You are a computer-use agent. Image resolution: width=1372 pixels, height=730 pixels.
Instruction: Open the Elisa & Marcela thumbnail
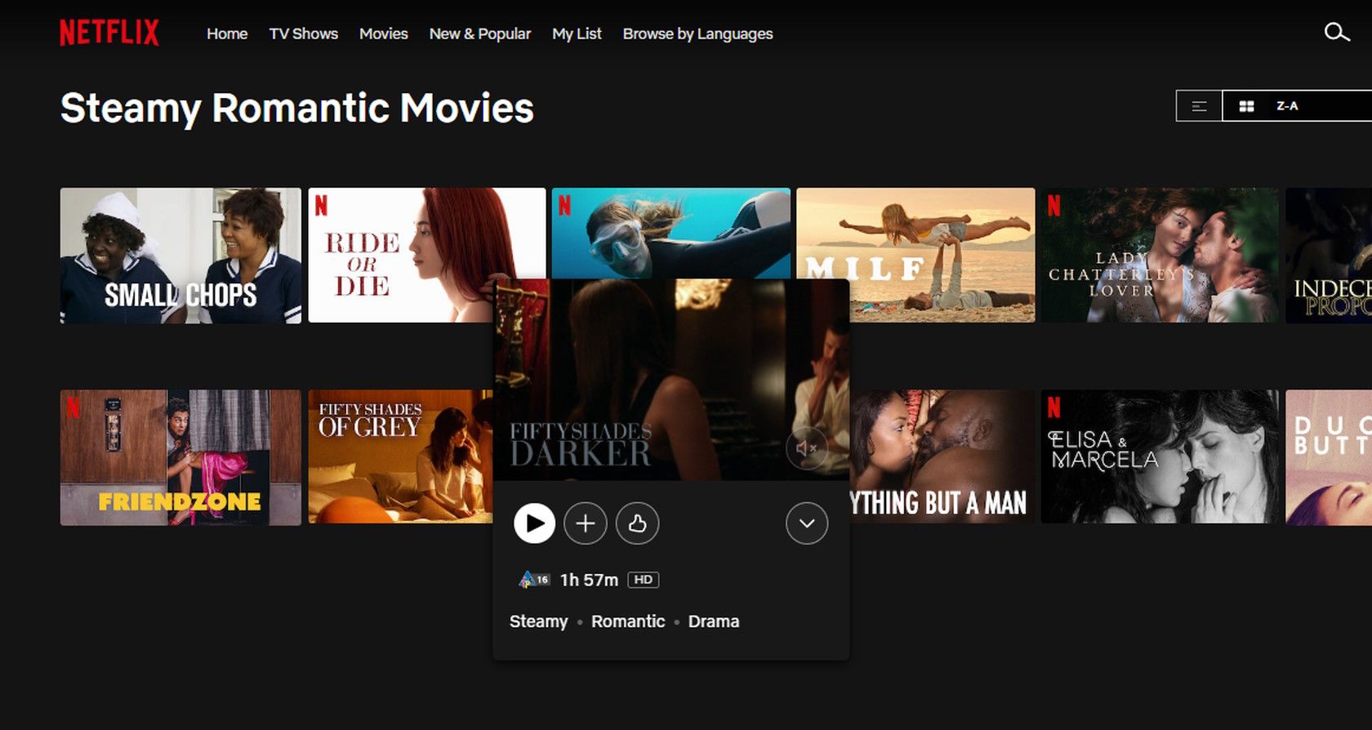(x=1160, y=457)
